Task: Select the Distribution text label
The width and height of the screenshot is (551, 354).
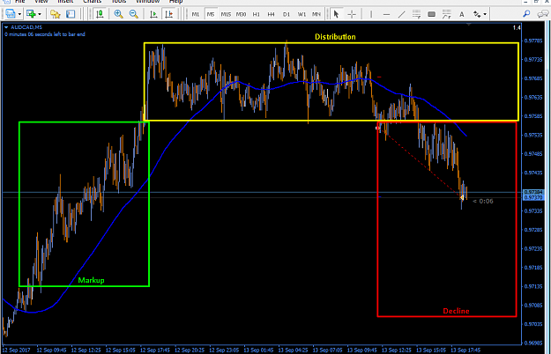Action: pos(335,37)
